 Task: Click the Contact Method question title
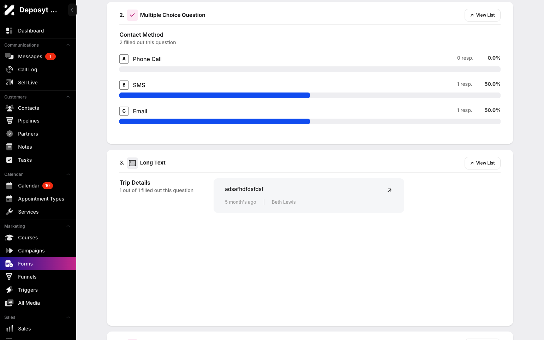[x=142, y=35]
